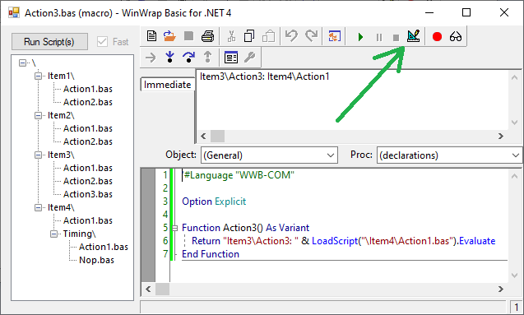Click the Paste clipboard icon
The image size is (524, 315).
[268, 36]
